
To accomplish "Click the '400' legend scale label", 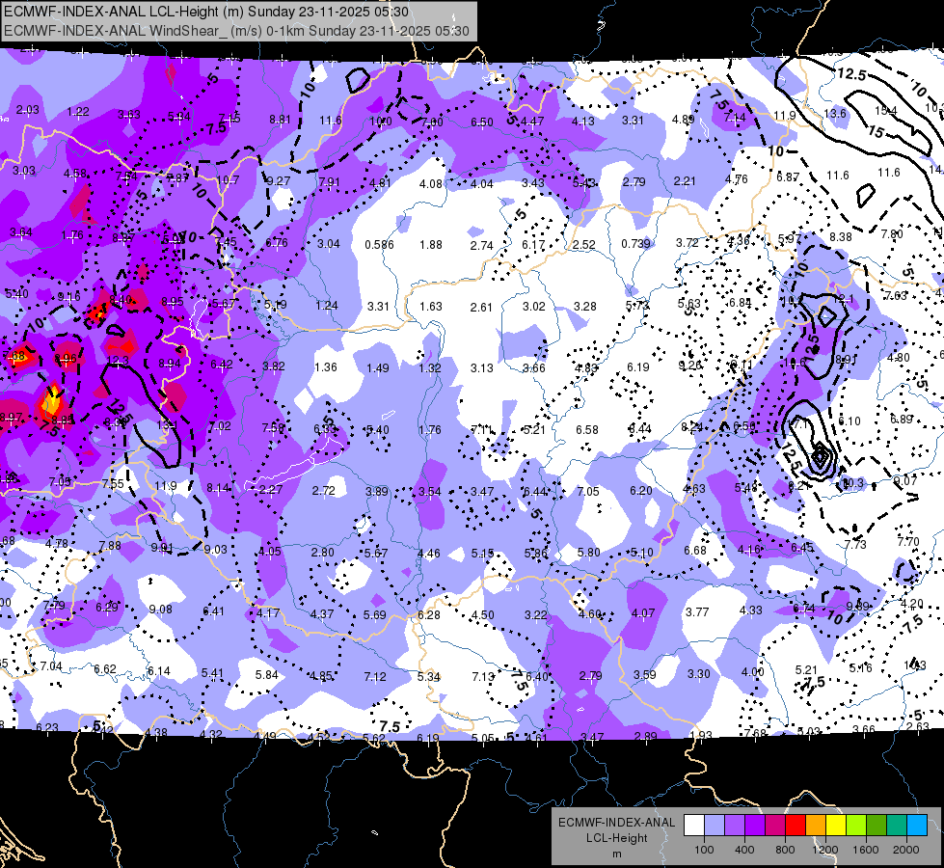I will [744, 850].
